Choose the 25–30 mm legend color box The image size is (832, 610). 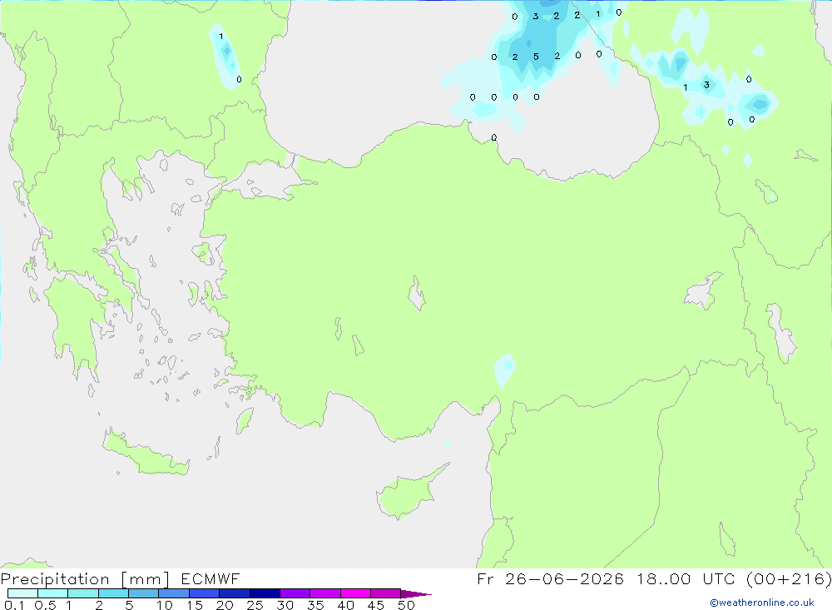coord(265,593)
